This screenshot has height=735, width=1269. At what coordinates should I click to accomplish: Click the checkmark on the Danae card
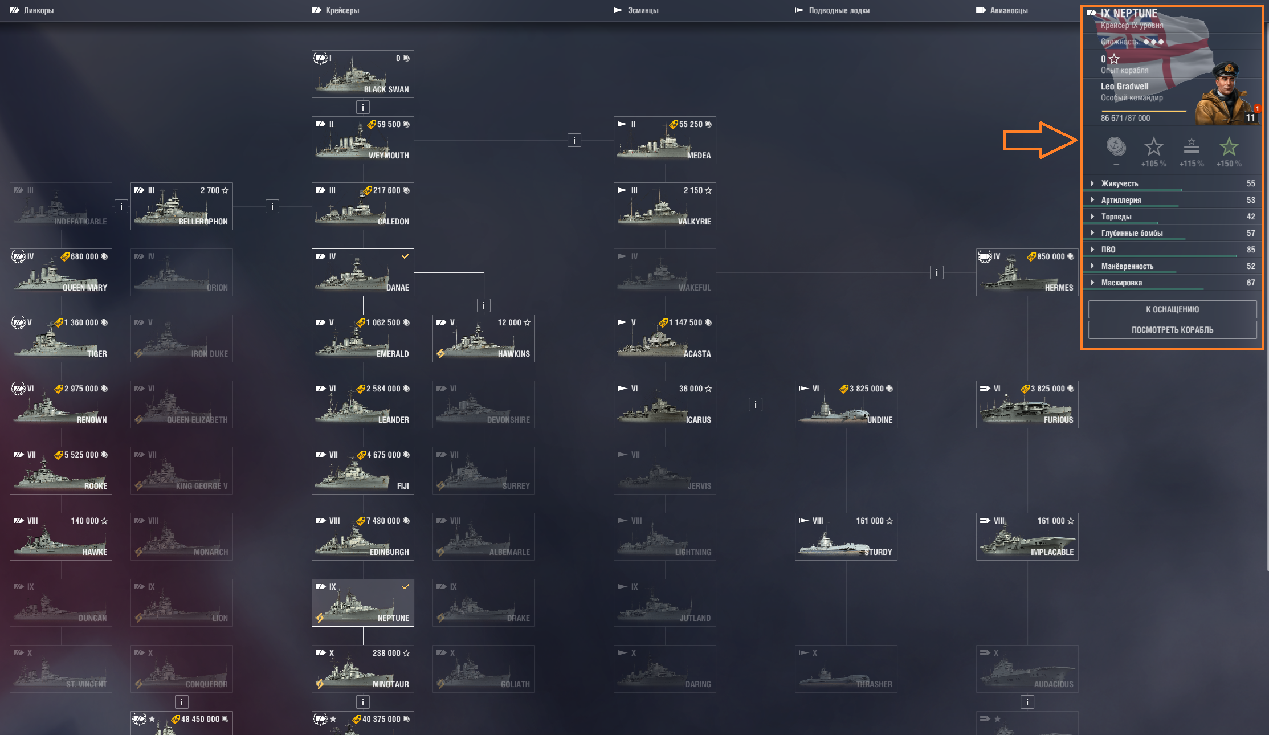pos(405,256)
